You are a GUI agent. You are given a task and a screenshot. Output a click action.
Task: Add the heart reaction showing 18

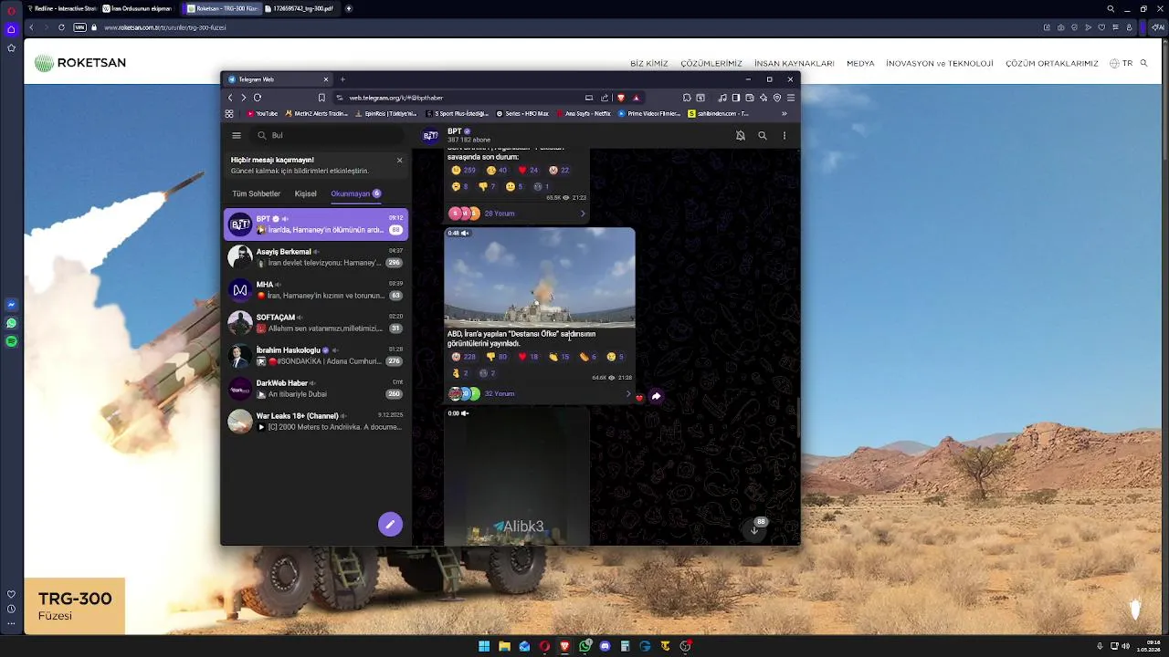(x=529, y=357)
